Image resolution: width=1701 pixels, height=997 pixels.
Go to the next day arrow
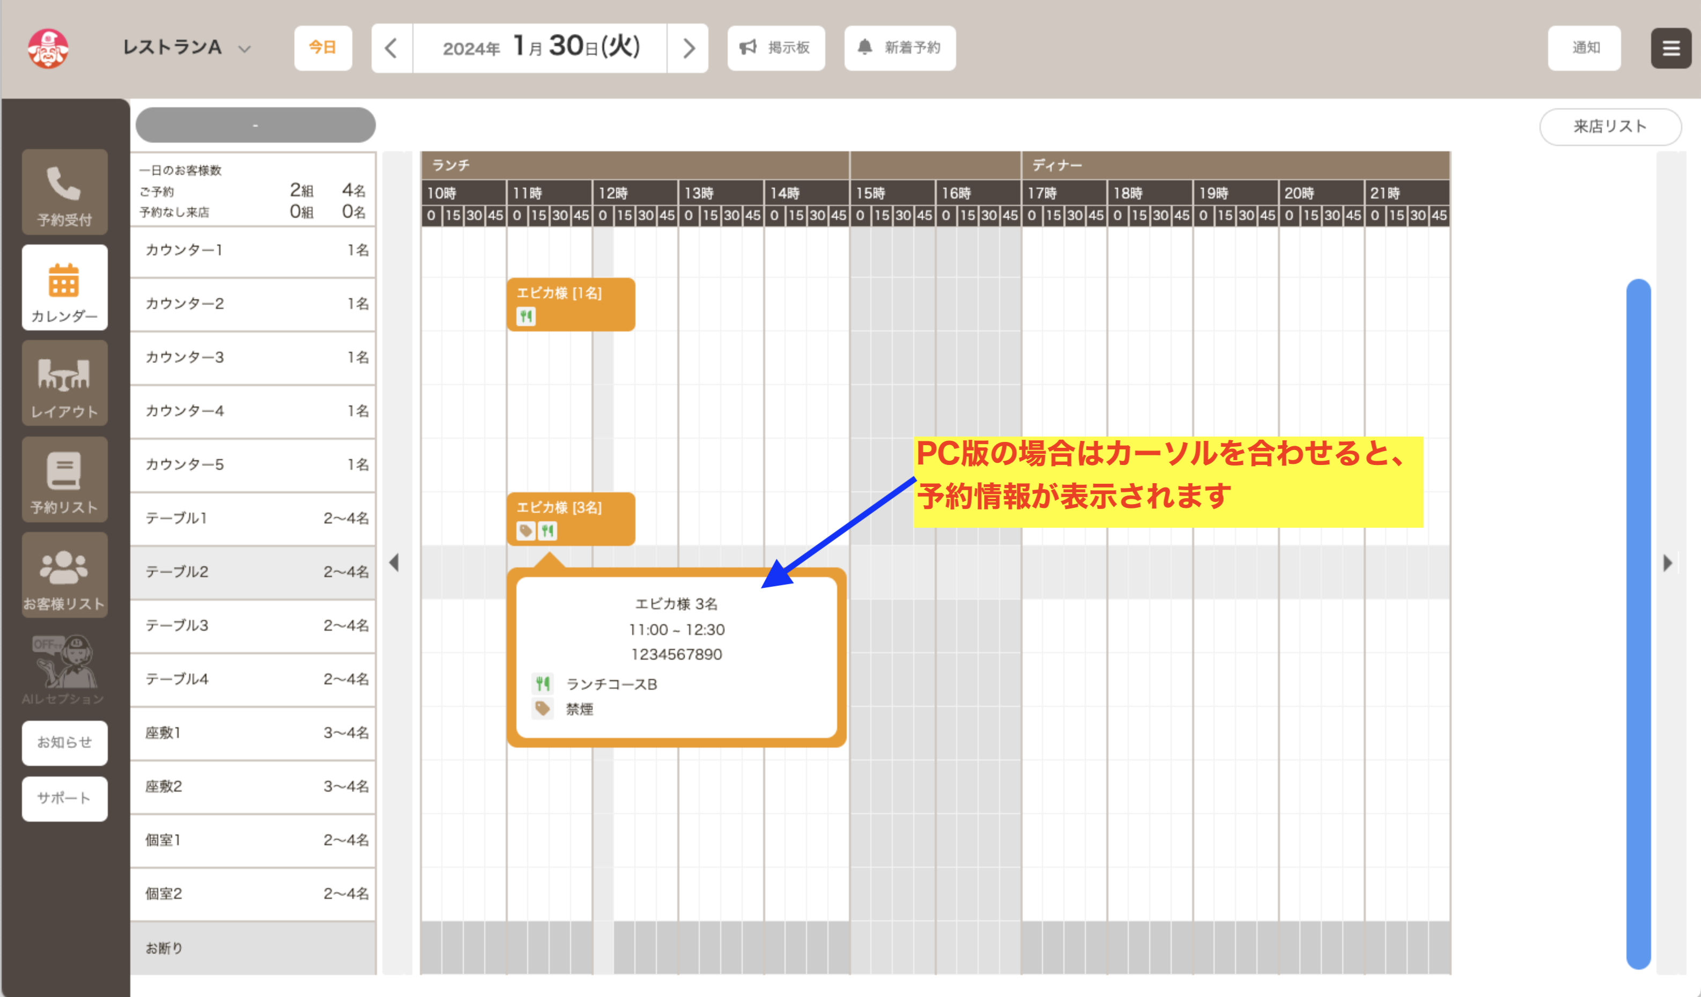(x=688, y=48)
